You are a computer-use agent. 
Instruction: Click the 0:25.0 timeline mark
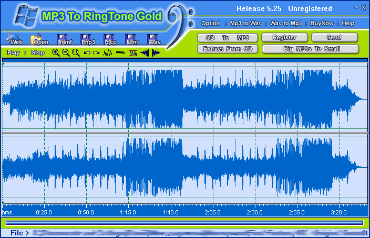[44, 212]
